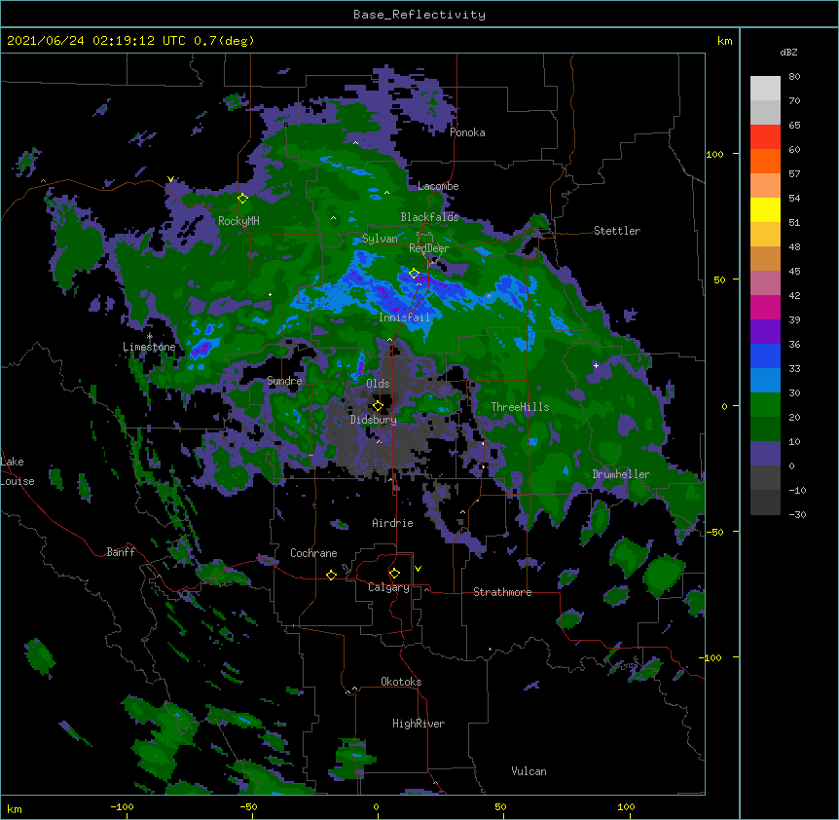Select the slate 0-10 dBZ legend swatch
The image size is (839, 820).
pyautogui.click(x=765, y=454)
